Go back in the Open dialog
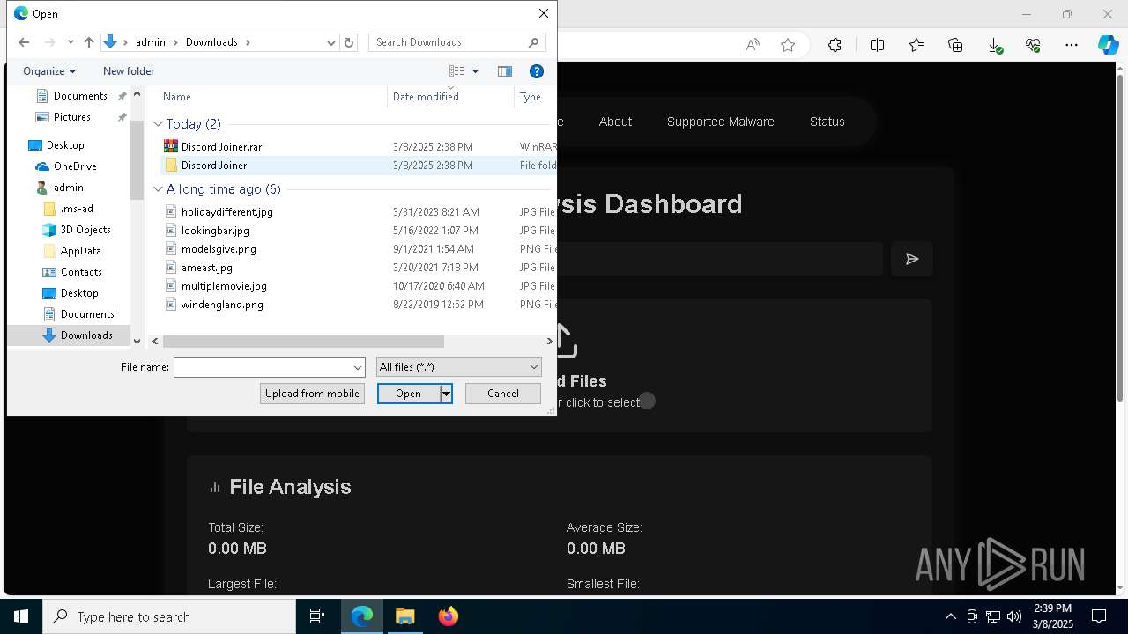Image resolution: width=1128 pixels, height=634 pixels. [24, 42]
